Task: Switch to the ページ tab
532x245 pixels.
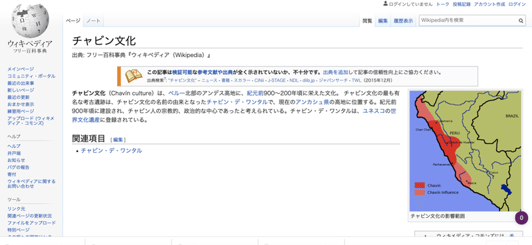Action: [x=73, y=21]
